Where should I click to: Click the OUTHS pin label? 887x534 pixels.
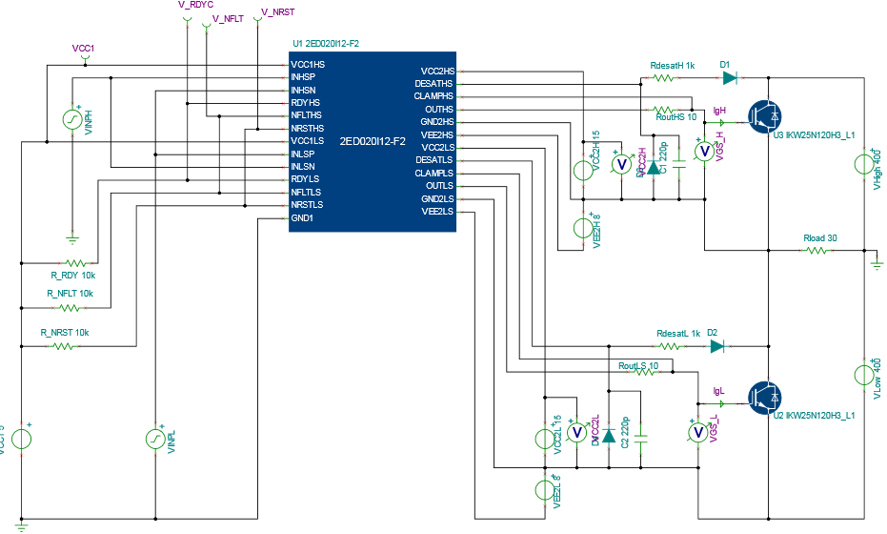point(439,110)
